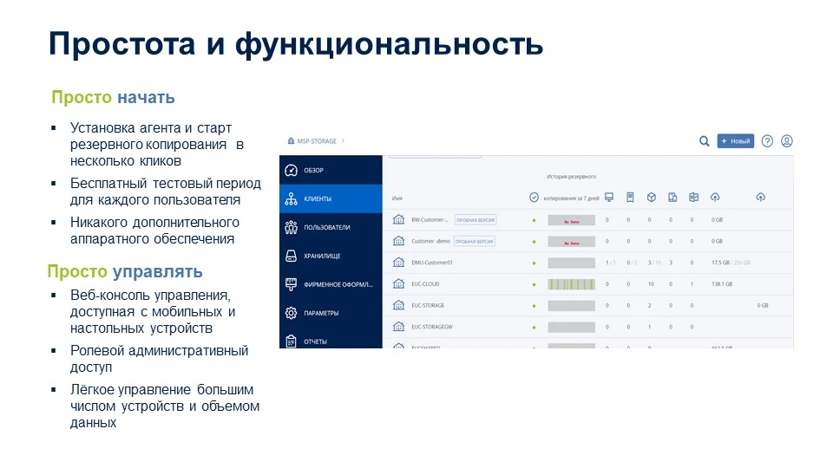Click the value 10 in EUC-CLOUD row
The width and height of the screenshot is (833, 468).
[651, 284]
